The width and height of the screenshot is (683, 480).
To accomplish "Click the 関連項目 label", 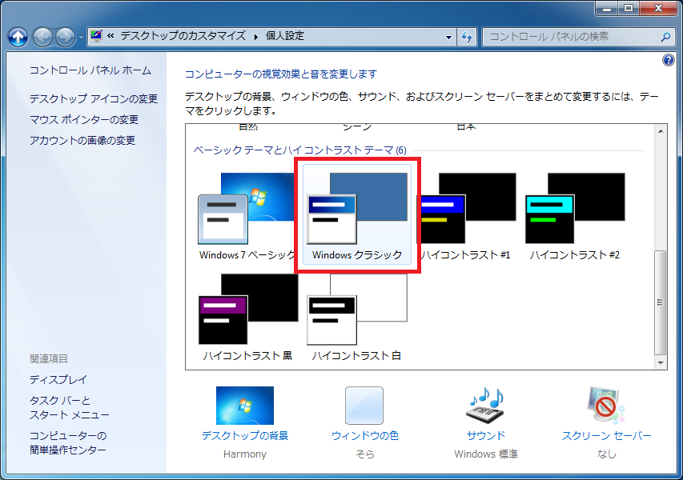I will click(x=49, y=358).
